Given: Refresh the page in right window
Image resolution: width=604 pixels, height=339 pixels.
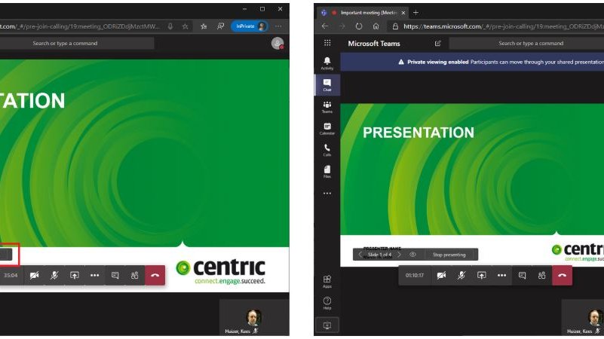Looking at the screenshot, I should pyautogui.click(x=359, y=26).
